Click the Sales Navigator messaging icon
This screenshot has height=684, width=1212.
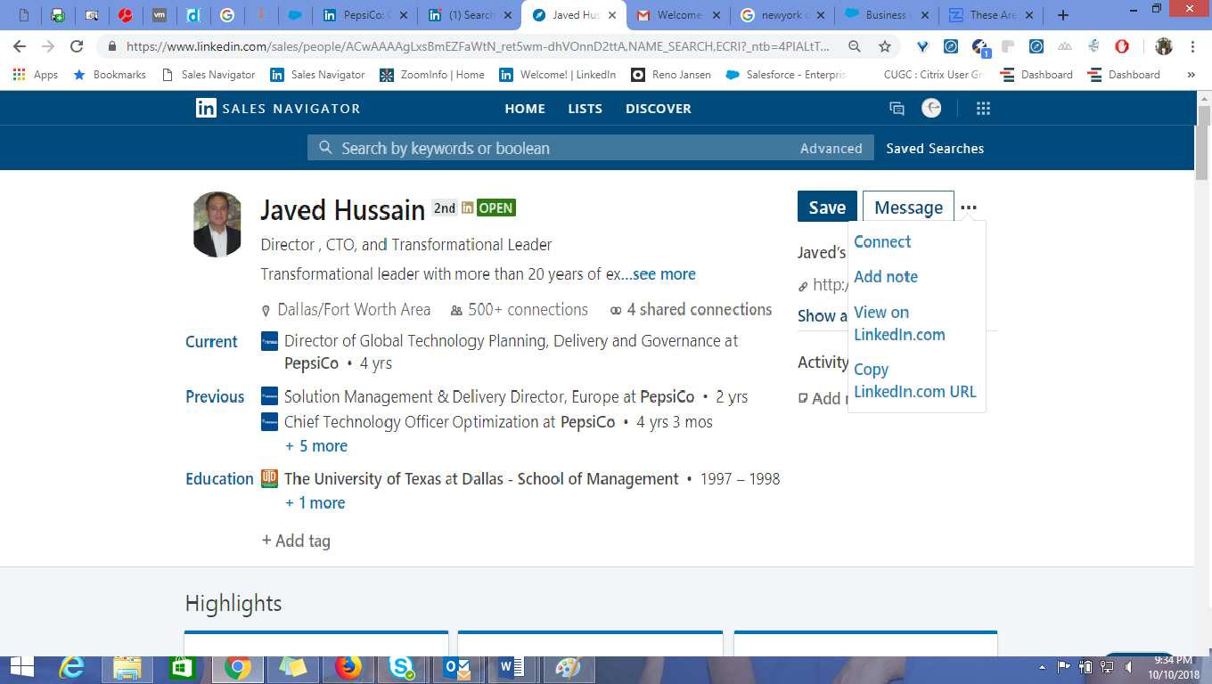[897, 109]
